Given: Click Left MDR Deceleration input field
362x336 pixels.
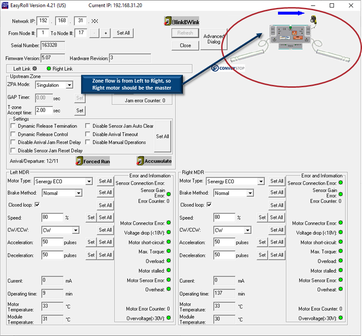Looking at the screenshot, I should (x=52, y=255).
